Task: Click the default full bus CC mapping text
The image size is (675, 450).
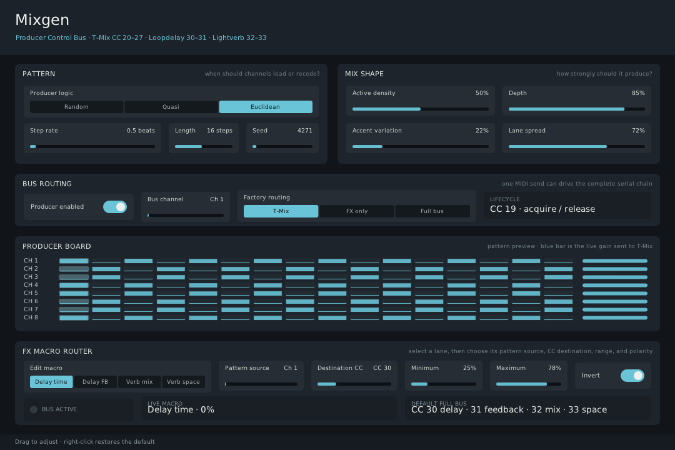Action: [x=509, y=409]
